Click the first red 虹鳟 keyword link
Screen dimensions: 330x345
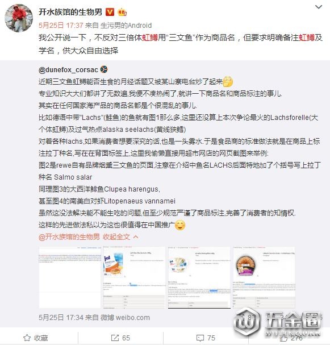[x=151, y=38]
